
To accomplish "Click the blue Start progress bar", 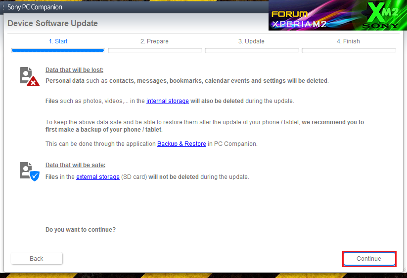I will 58,50.
